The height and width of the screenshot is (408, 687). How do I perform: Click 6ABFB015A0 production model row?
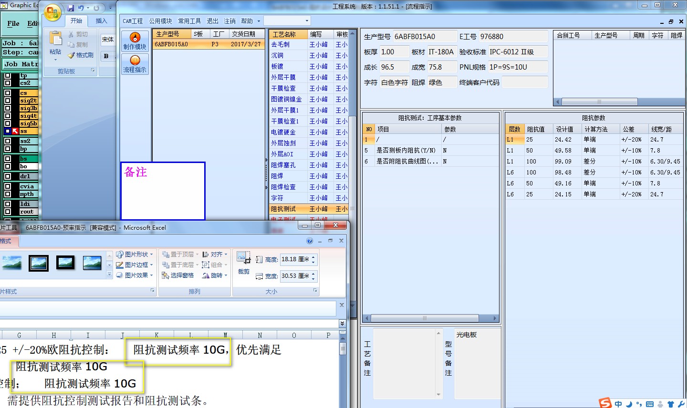point(208,44)
